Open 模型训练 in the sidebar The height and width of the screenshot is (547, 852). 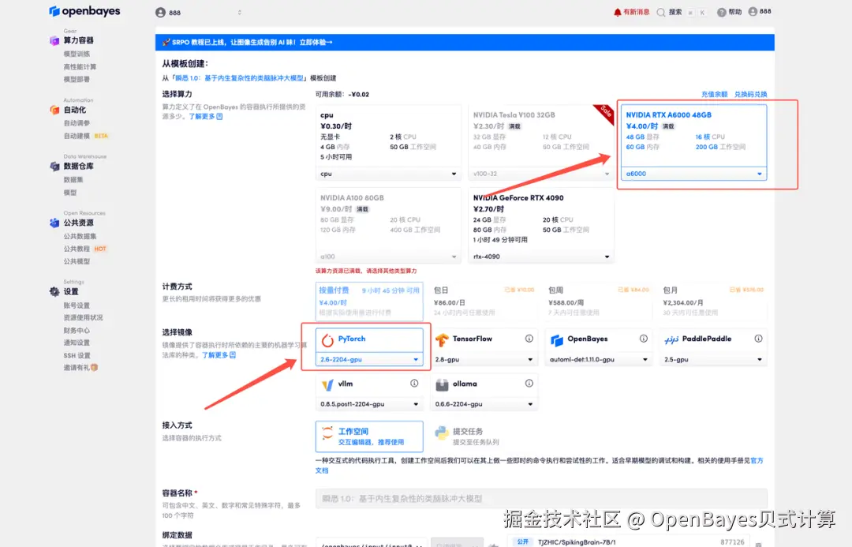77,54
